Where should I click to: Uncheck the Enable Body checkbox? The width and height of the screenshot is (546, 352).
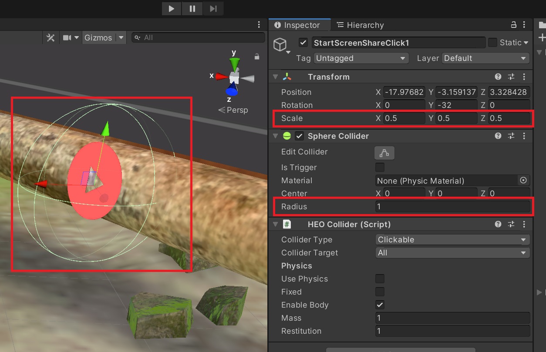[380, 305]
